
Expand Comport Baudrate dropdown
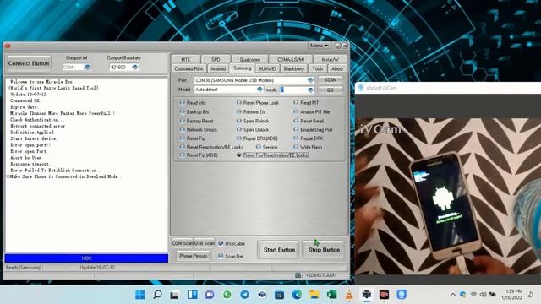point(134,67)
